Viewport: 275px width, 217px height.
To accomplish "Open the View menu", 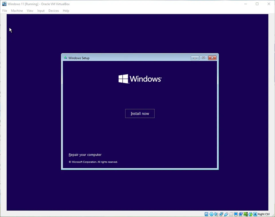I will (30, 11).
